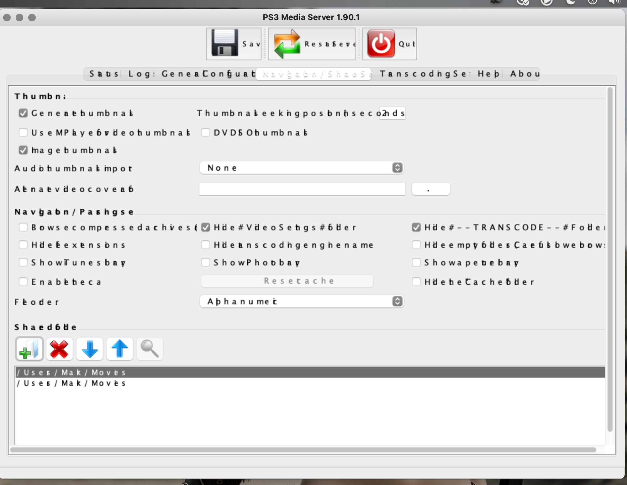Click the browse button beside alternate cover art field
This screenshot has width=627, height=485.
coord(431,189)
